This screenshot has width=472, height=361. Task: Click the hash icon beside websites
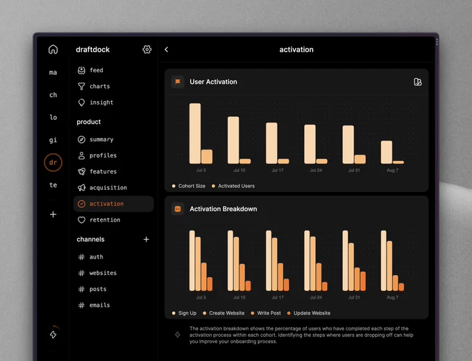coord(81,273)
